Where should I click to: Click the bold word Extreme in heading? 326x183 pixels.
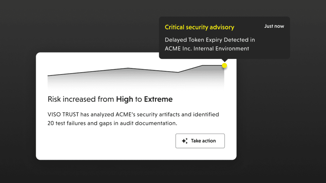click(x=158, y=99)
